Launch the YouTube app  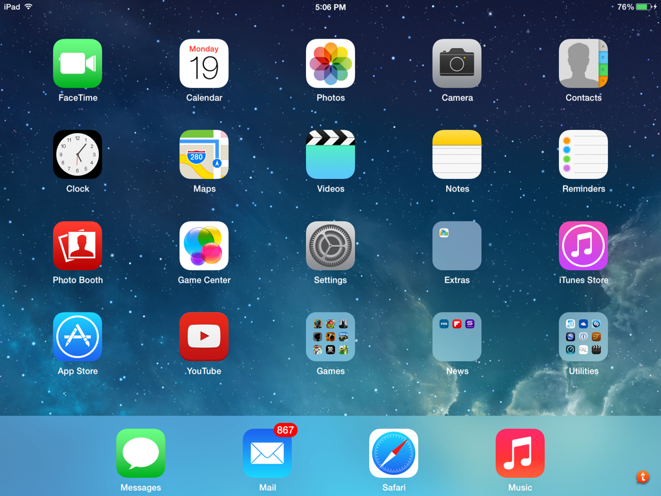tap(204, 336)
